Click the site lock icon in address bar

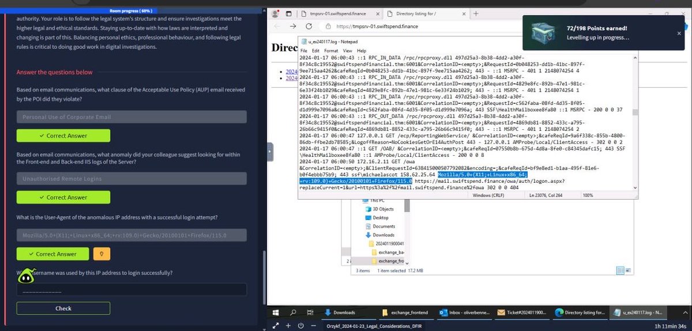pyautogui.click(x=328, y=27)
